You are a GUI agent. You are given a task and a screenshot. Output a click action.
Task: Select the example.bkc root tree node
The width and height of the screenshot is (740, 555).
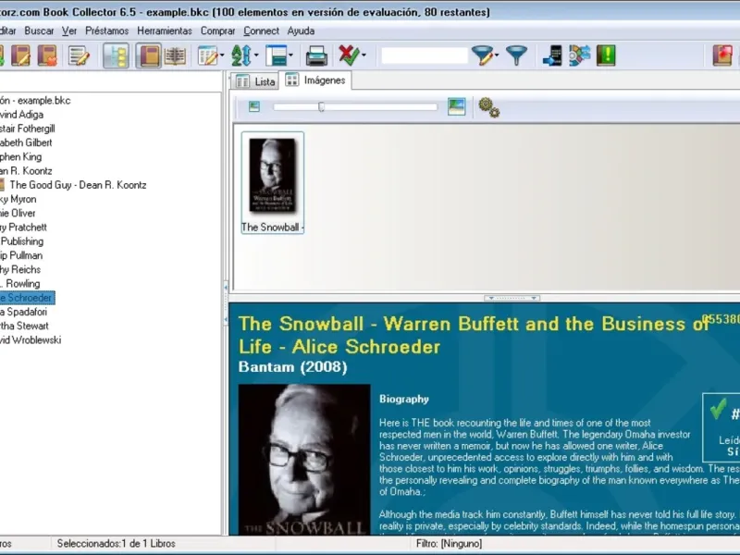35,101
